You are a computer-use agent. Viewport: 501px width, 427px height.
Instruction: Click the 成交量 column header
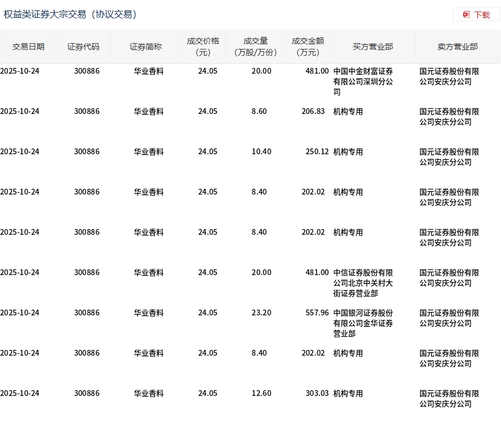point(256,47)
